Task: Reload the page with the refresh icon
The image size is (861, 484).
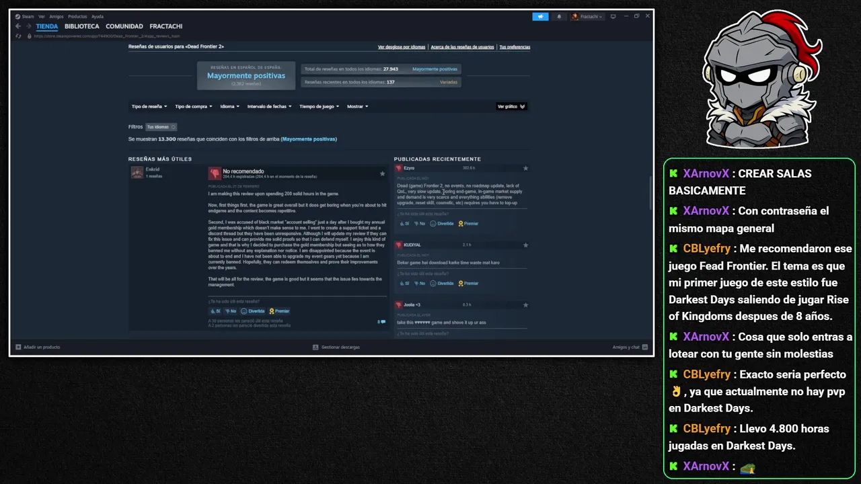Action: coord(19,36)
